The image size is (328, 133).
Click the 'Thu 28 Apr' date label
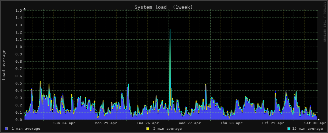(231, 123)
